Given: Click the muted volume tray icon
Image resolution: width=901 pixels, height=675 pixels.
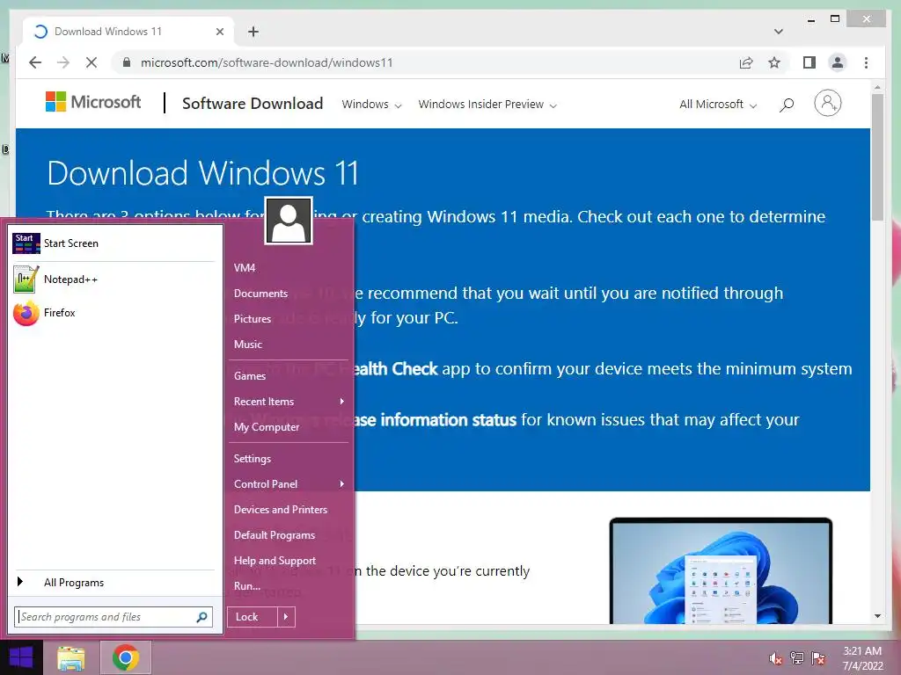Looking at the screenshot, I should [x=776, y=658].
